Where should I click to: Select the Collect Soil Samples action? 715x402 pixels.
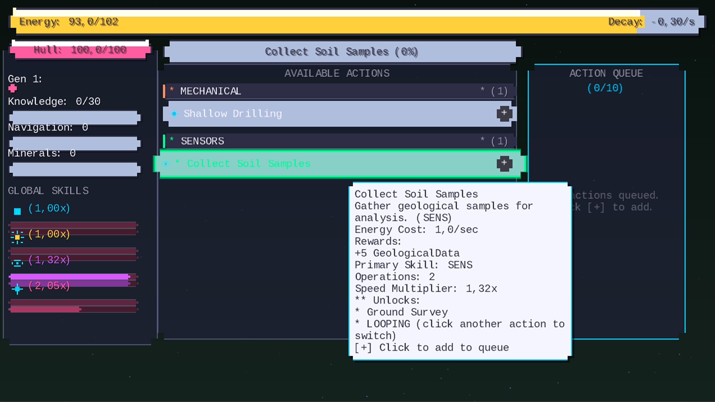pos(261,164)
